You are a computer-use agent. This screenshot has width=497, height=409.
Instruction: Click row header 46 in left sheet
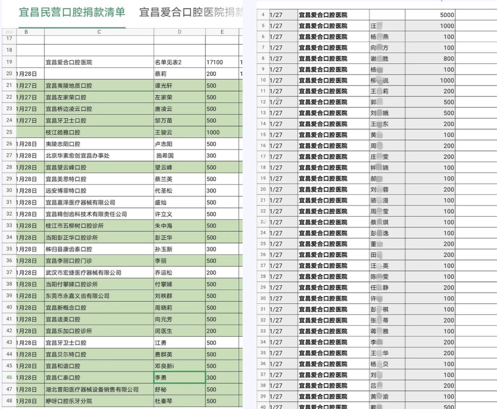pyautogui.click(x=9, y=378)
